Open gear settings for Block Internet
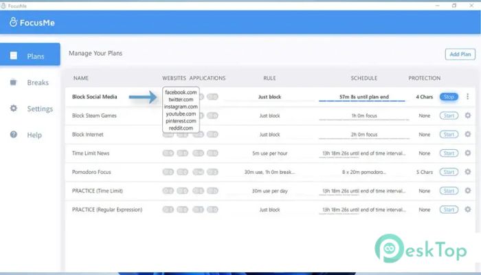 click(x=467, y=134)
